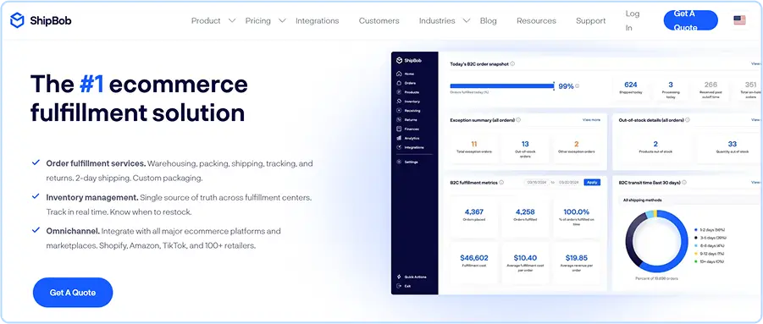Click the Exit icon in dashboard sidebar
Image resolution: width=763 pixels, height=324 pixels.
click(399, 286)
